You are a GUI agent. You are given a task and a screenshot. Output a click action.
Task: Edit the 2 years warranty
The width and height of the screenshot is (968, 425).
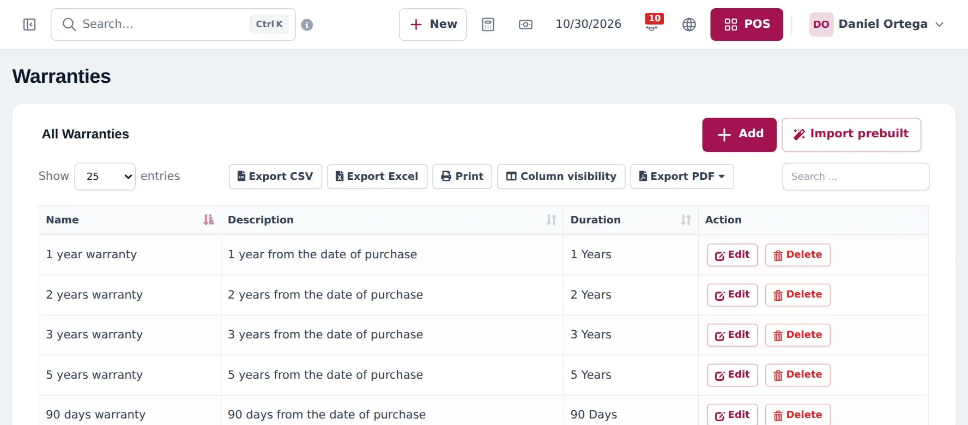pos(732,295)
